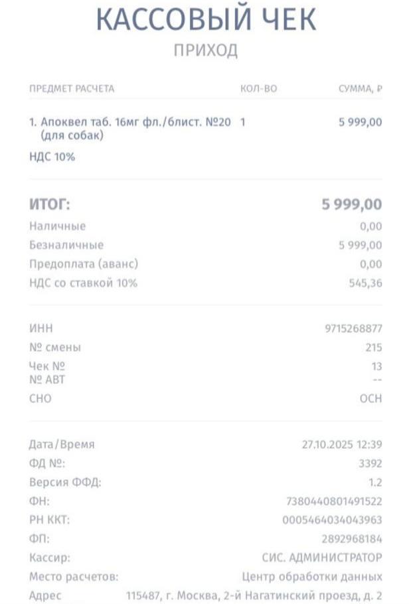Viewport: 409px width, 604px height.
Task: Click the КАССОВЫЙ ЧЕК heading
Action: (205, 19)
